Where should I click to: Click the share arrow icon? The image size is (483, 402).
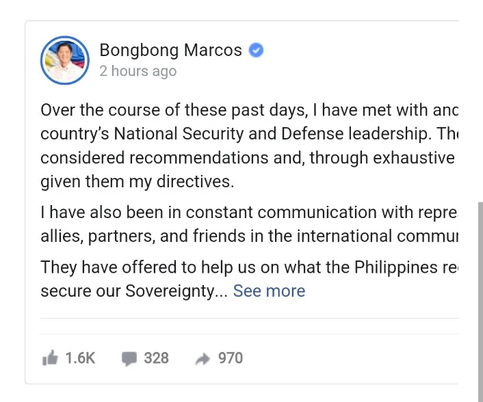pyautogui.click(x=203, y=358)
